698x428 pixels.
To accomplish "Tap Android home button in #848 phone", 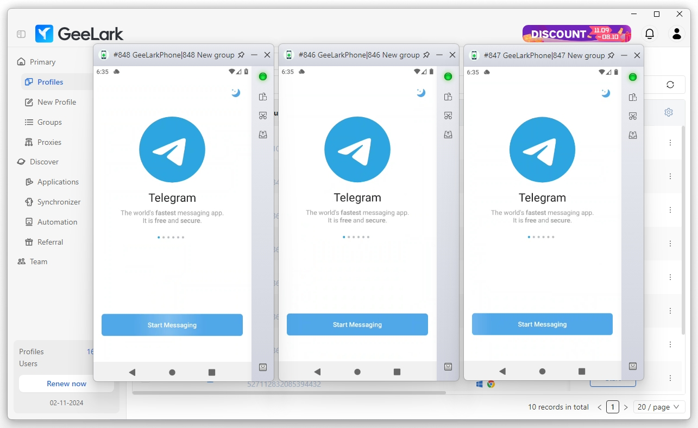I will tap(172, 372).
